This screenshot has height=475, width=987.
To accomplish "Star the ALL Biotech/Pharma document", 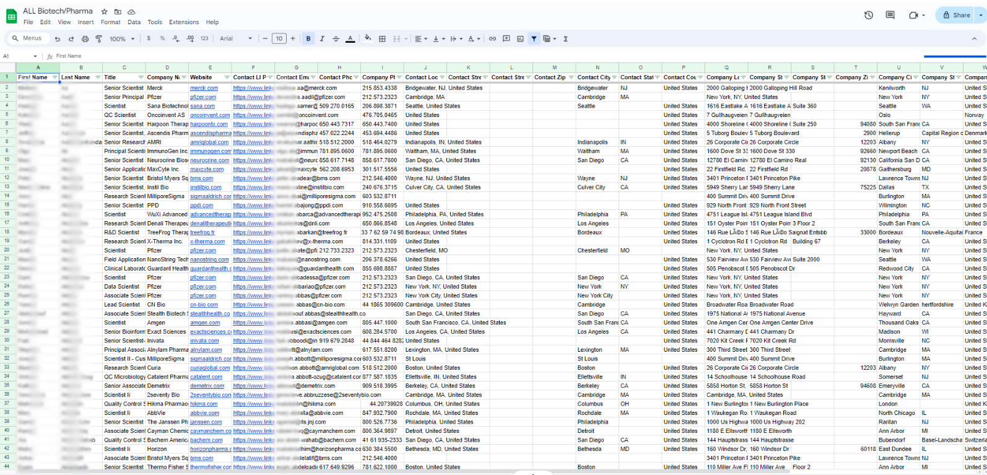I will (104, 11).
